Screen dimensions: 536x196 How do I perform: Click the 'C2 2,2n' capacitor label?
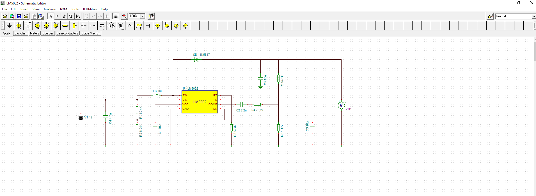pyautogui.click(x=241, y=110)
